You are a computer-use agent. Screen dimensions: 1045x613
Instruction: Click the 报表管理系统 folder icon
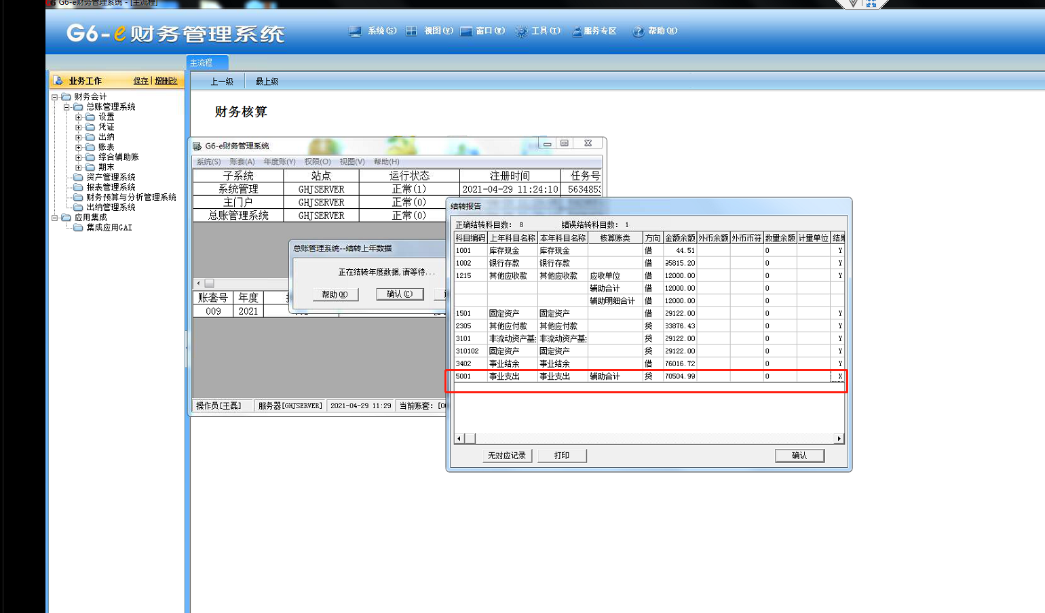(x=79, y=187)
